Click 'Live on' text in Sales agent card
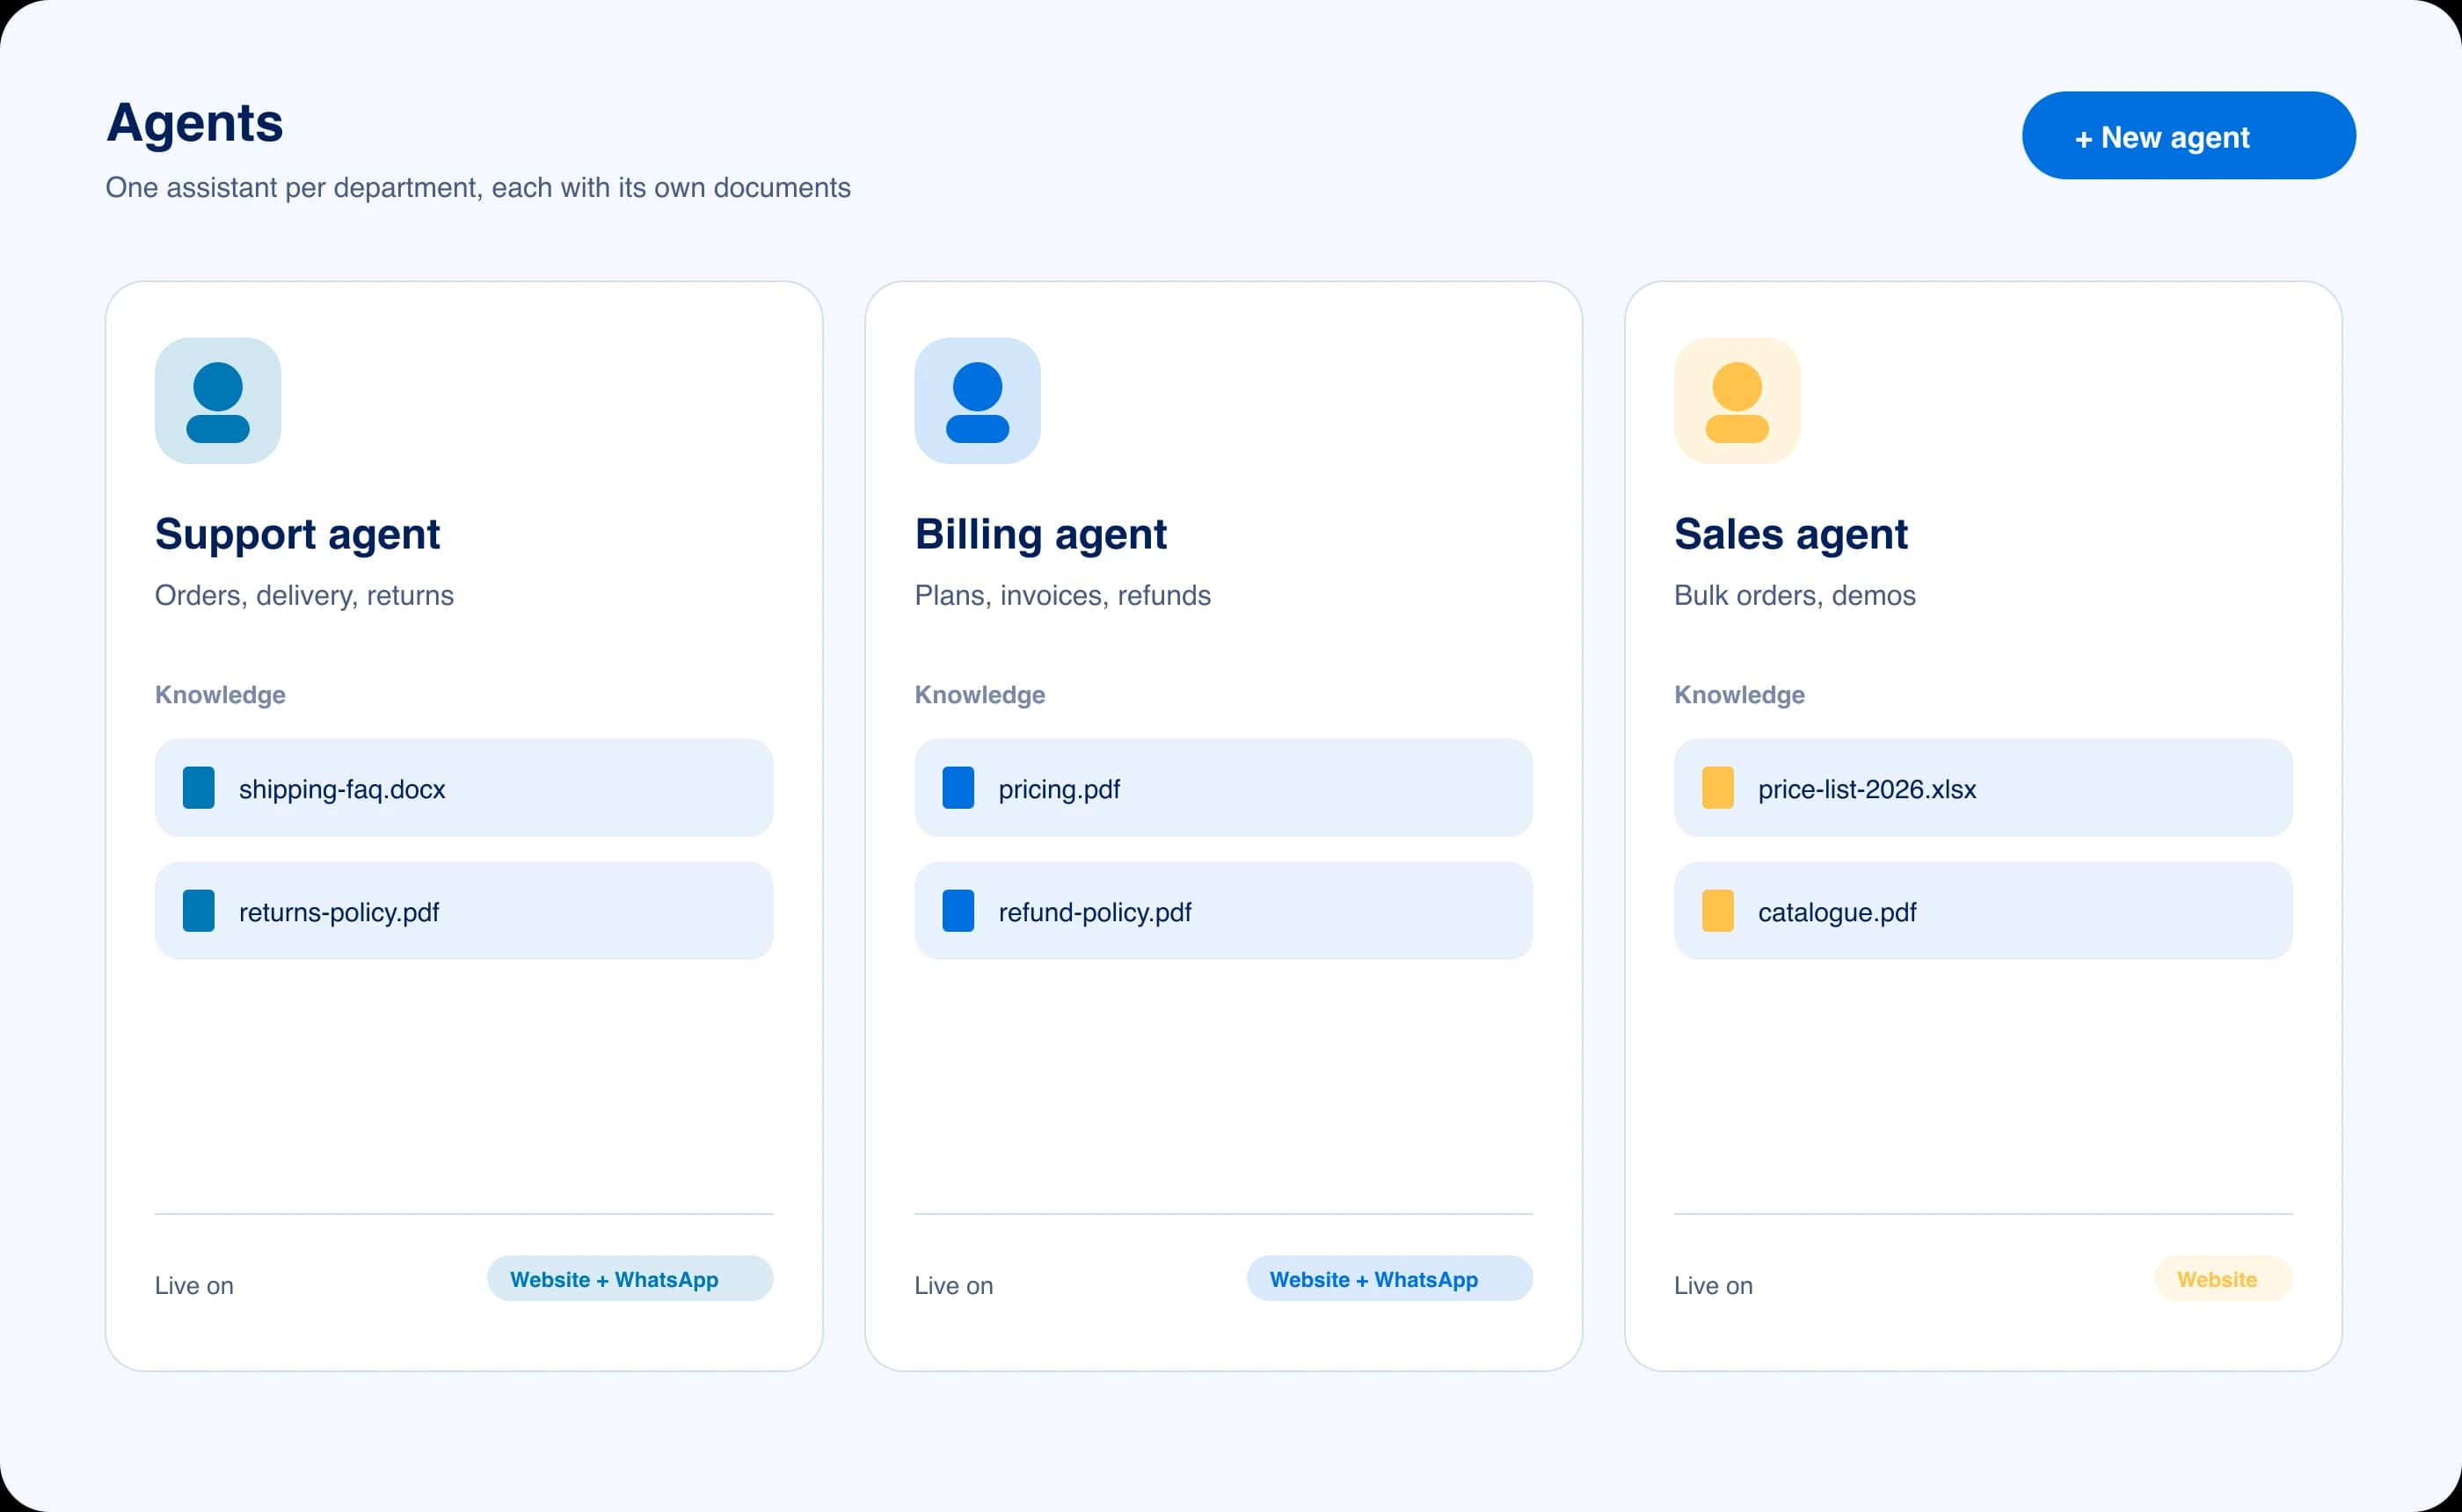This screenshot has height=1512, width=2462. pos(1713,1285)
